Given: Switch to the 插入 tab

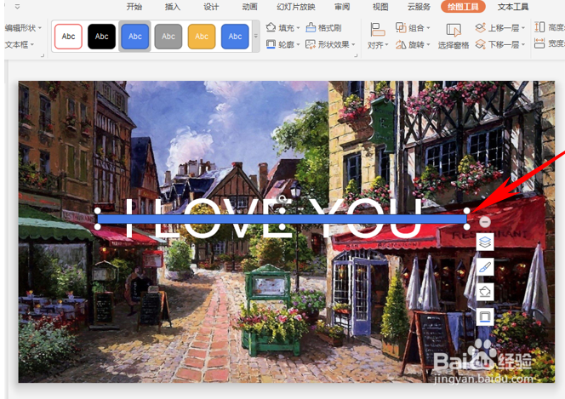Looking at the screenshot, I should 172,7.
